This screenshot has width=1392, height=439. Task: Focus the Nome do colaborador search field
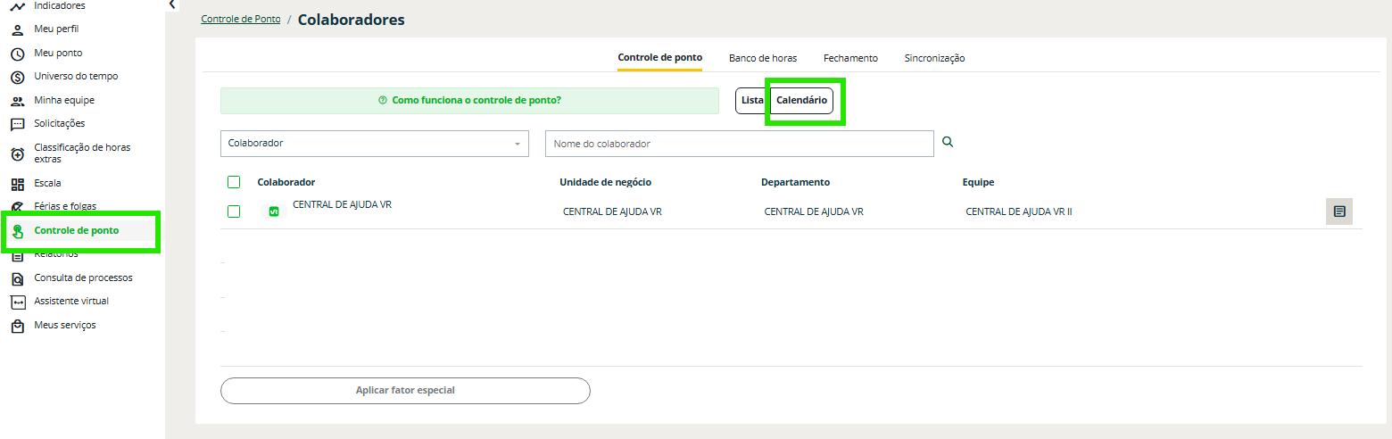pos(738,144)
